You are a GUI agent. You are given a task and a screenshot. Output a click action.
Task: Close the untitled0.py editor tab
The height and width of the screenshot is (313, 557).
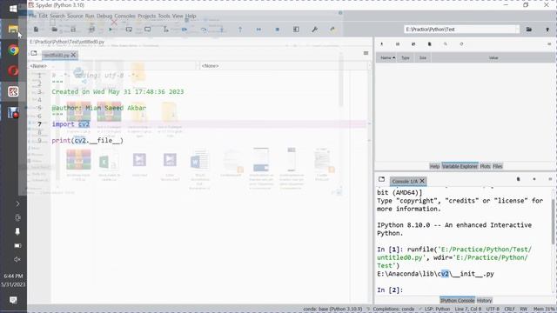[73, 55]
